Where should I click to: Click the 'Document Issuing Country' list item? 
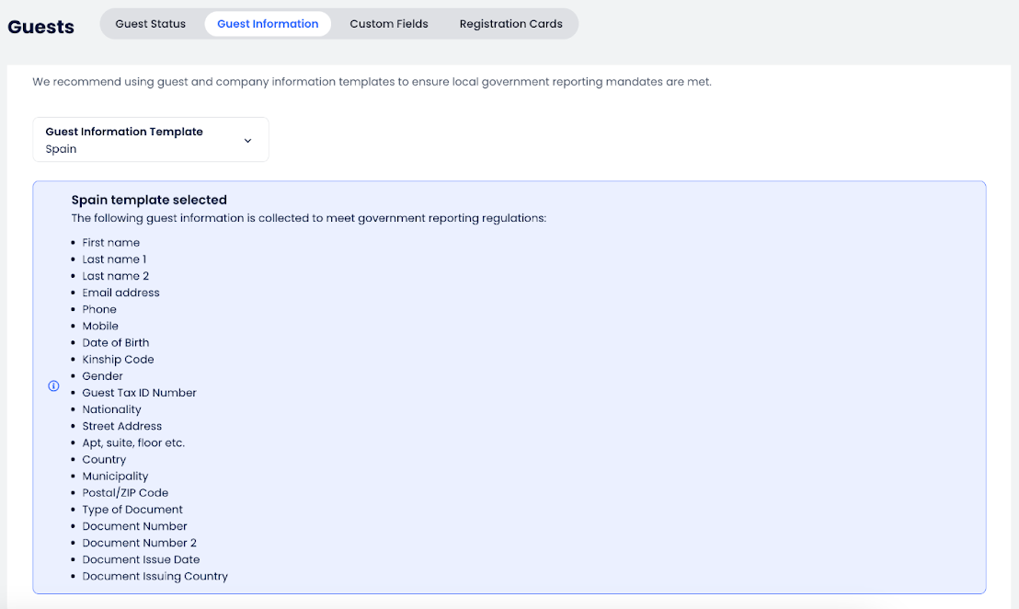tap(155, 576)
